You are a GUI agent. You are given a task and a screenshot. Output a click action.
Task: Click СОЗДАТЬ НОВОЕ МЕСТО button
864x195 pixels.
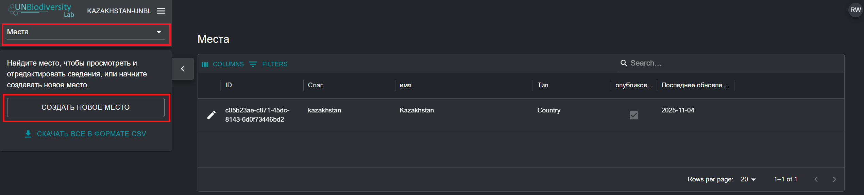pos(86,107)
